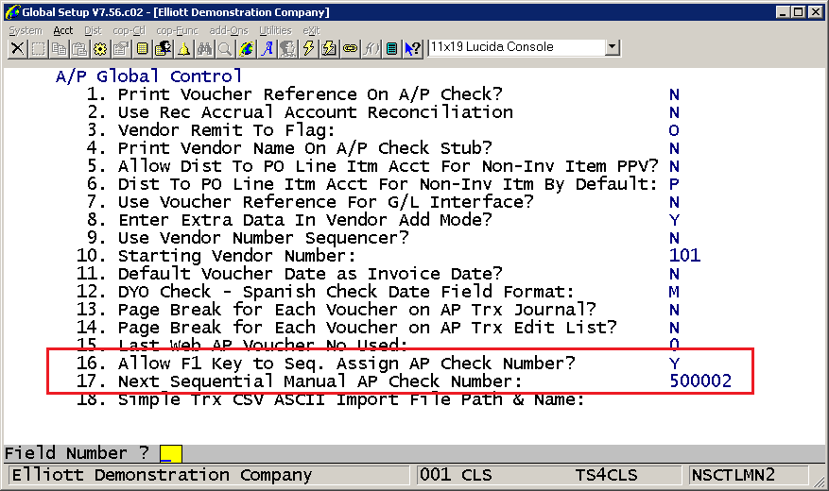Image resolution: width=829 pixels, height=491 pixels.
Task: Click the plain lightning bolt toolbar icon
Action: (308, 48)
